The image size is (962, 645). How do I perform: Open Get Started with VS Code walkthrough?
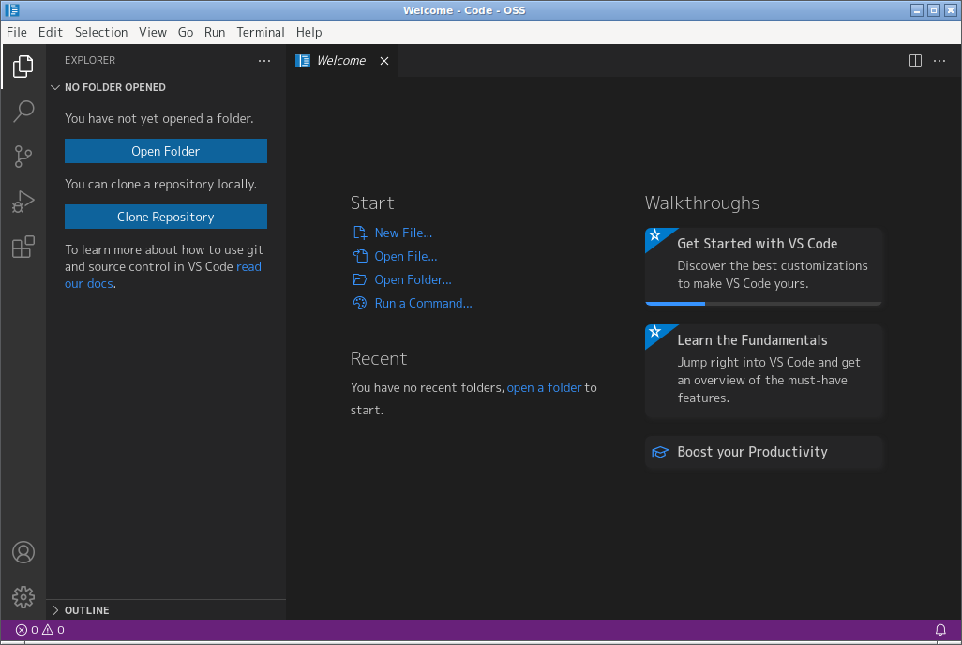pos(764,266)
